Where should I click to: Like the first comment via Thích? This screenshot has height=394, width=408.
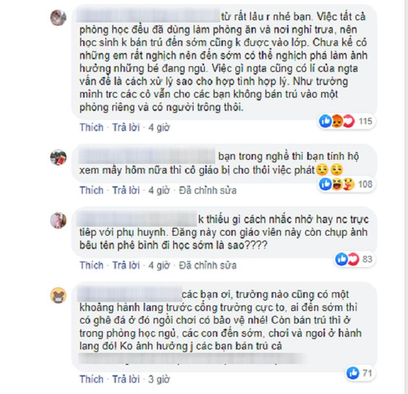coord(92,127)
